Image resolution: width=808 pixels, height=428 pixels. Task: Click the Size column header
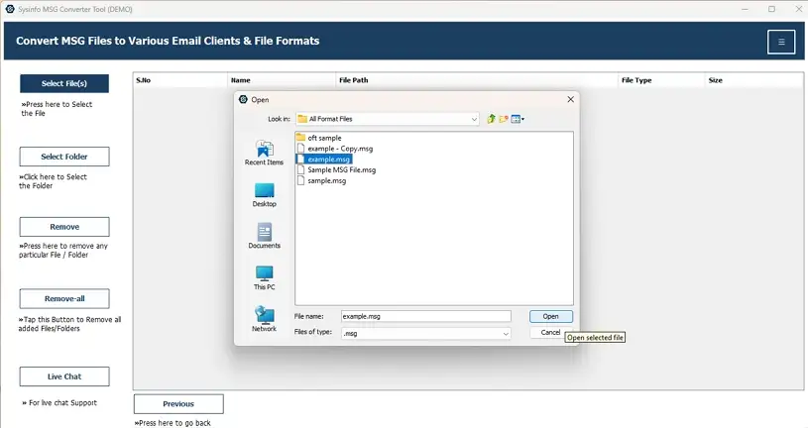753,80
